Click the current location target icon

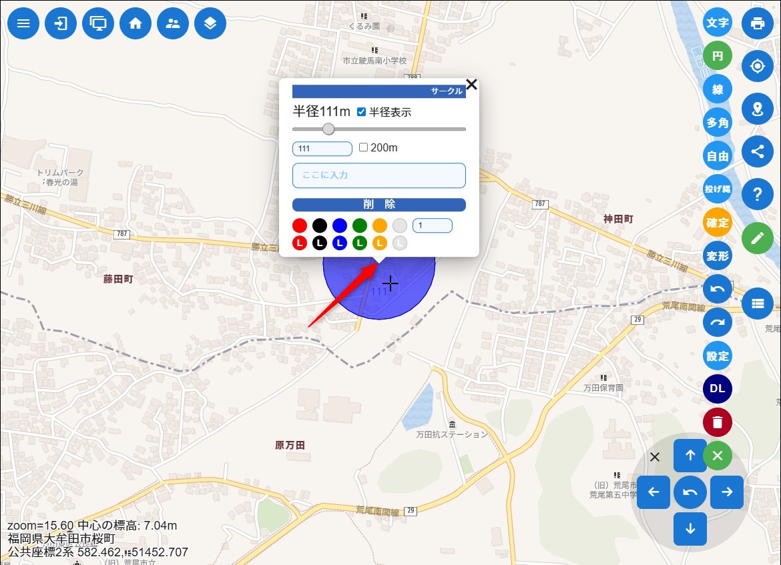[x=757, y=66]
